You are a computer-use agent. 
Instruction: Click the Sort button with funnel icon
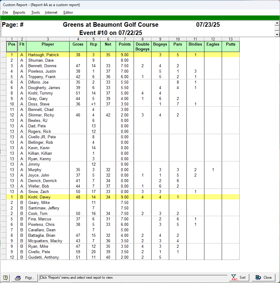tap(239, 278)
